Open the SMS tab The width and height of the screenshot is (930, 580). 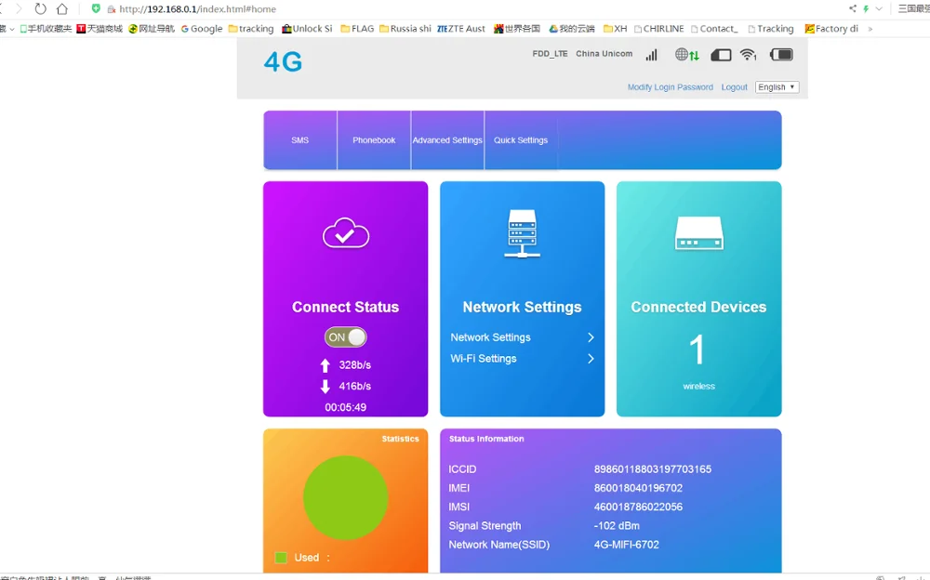pyautogui.click(x=300, y=140)
